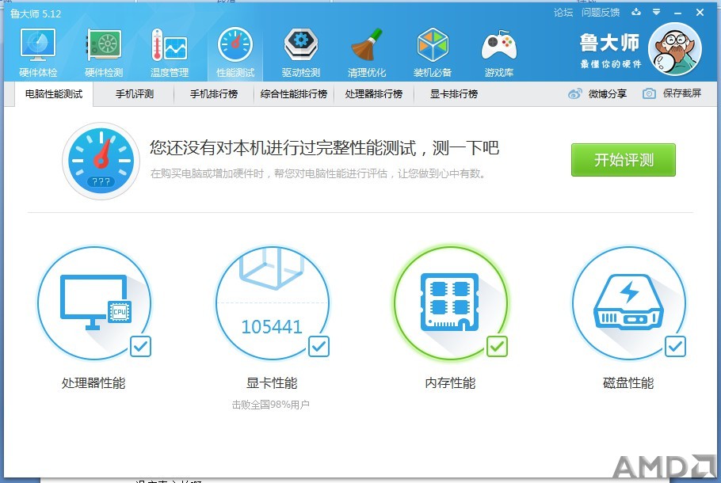The width and height of the screenshot is (721, 483).
Task: Open the 硬件体检 hardware checkup icon
Action: 38,52
